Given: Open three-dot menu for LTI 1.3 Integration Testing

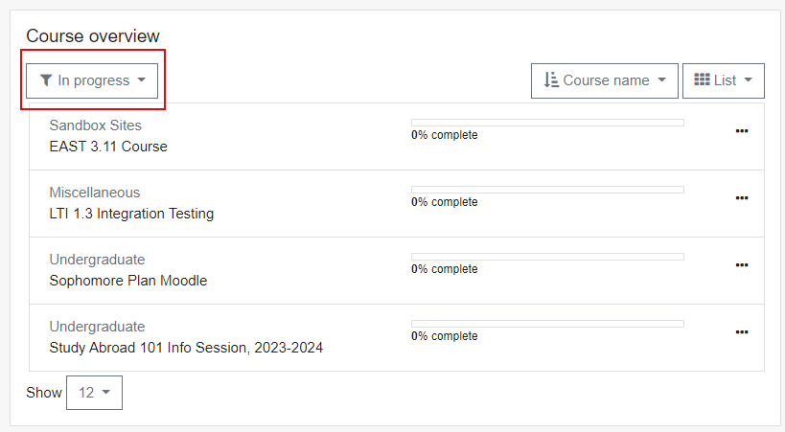Looking at the screenshot, I should coord(741,198).
